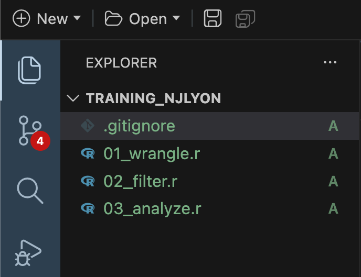Image resolution: width=361 pixels, height=277 pixels.
Task: Open the Search view magnifier icon
Action: click(29, 190)
